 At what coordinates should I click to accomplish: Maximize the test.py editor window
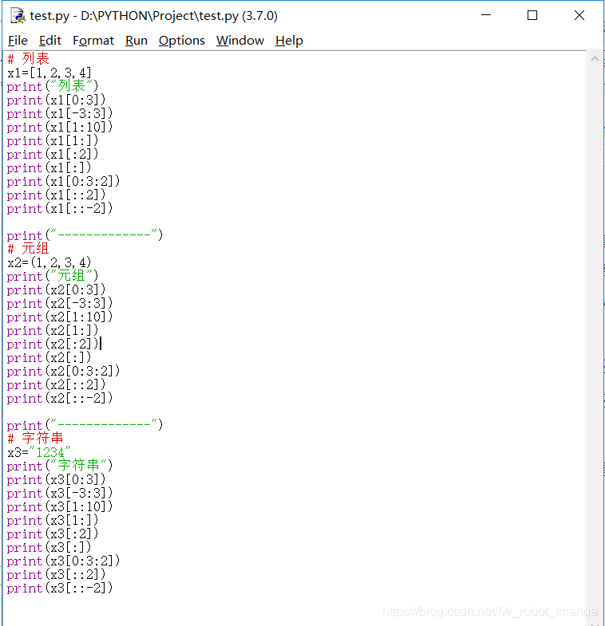point(532,15)
